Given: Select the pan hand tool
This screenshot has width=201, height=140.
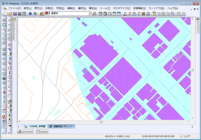Looking at the screenshot, I should pyautogui.click(x=4, y=43).
